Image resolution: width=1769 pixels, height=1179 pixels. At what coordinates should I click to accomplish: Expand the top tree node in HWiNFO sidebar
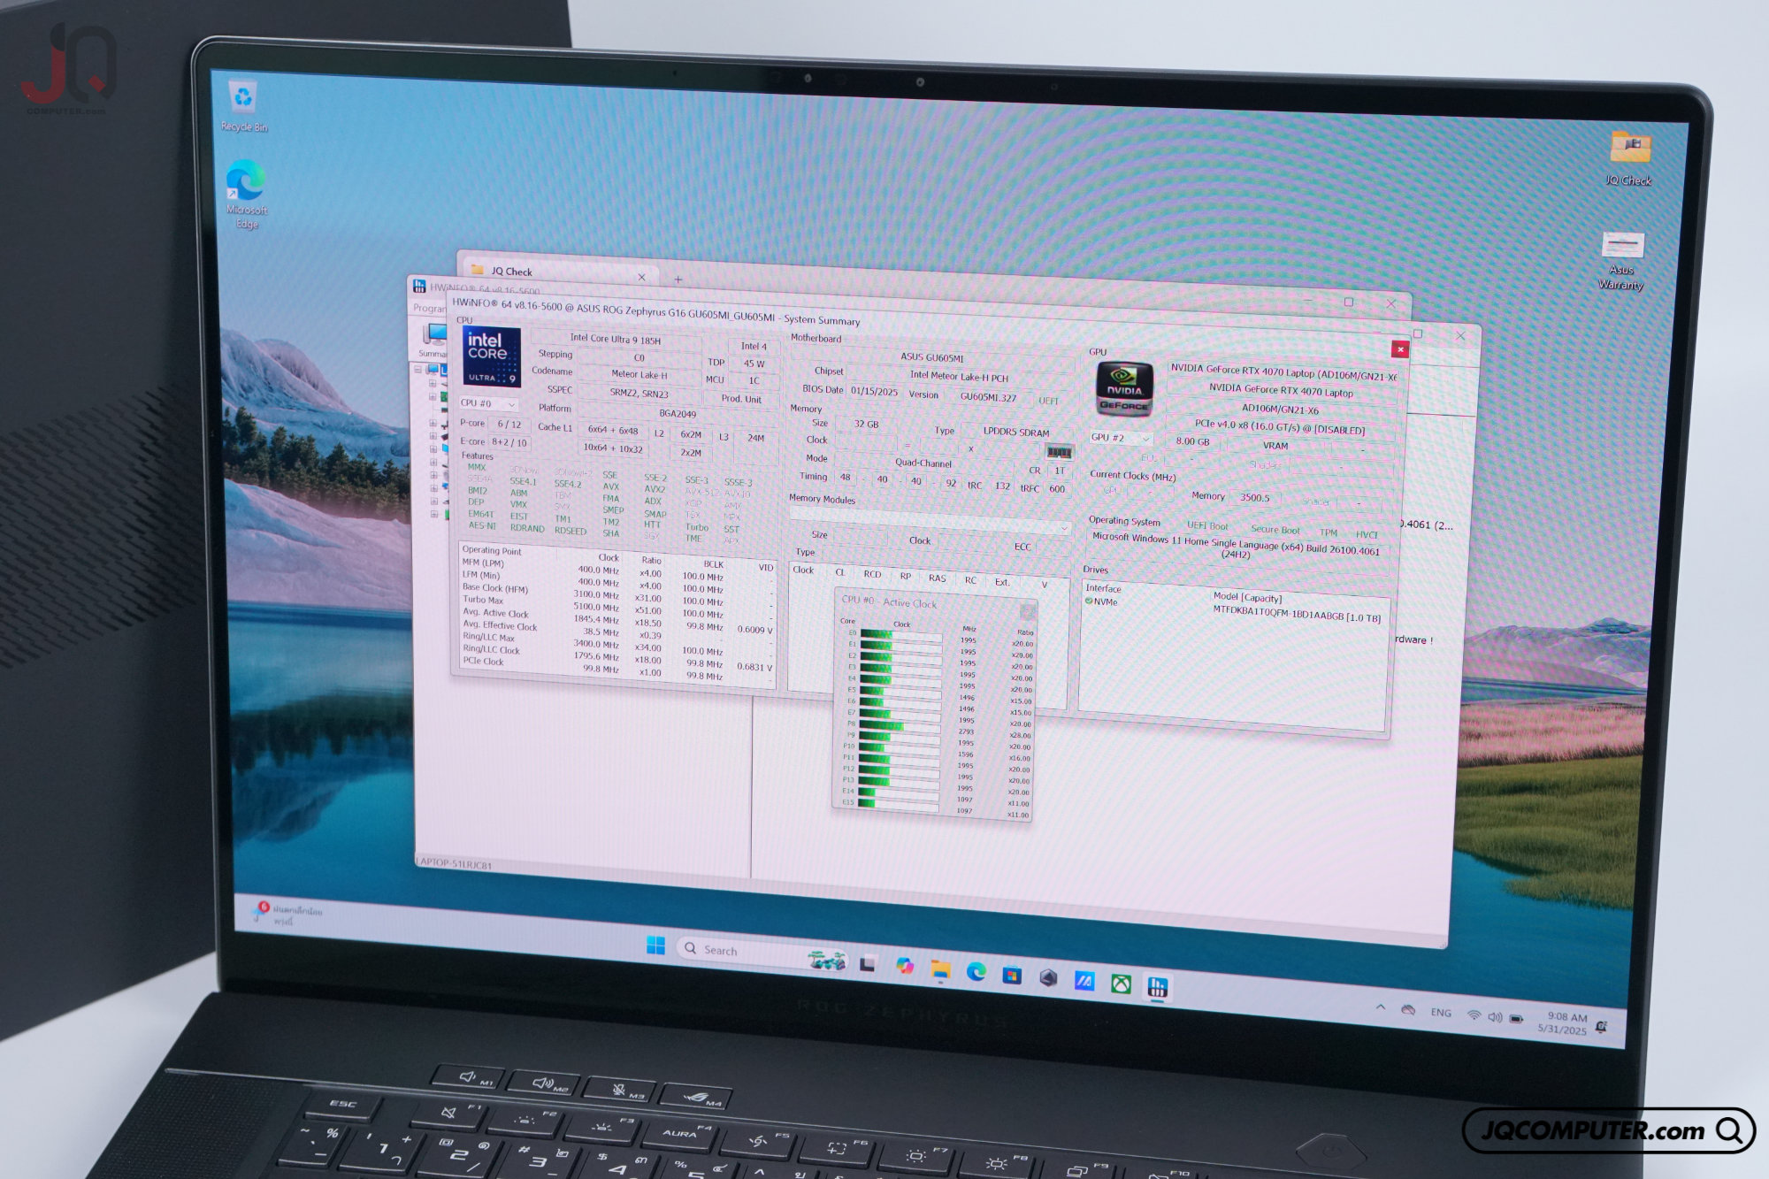tap(418, 370)
